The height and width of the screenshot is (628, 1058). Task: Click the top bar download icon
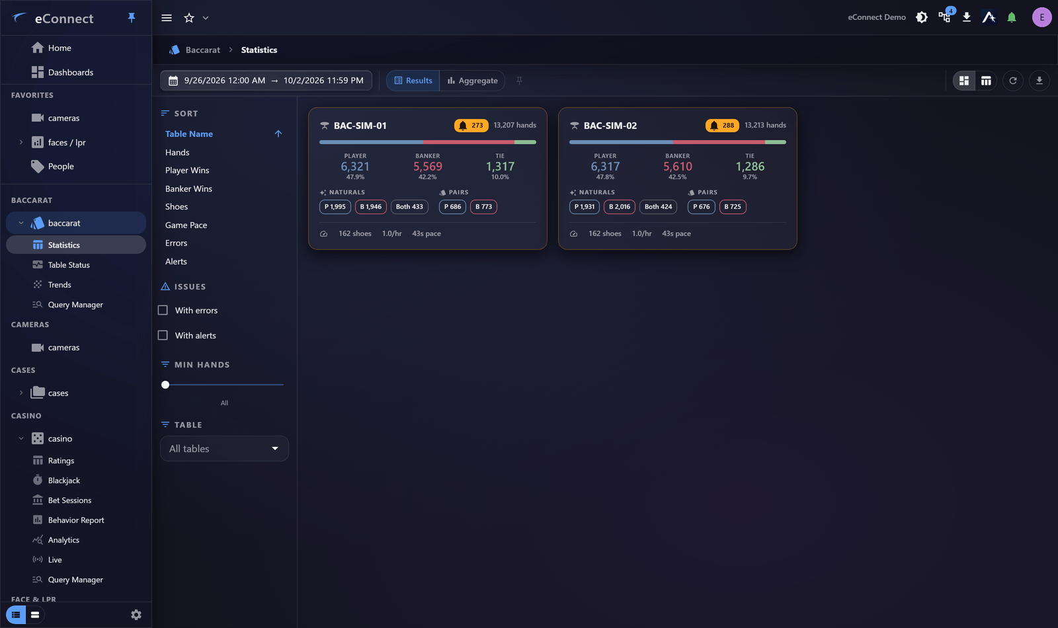point(967,17)
